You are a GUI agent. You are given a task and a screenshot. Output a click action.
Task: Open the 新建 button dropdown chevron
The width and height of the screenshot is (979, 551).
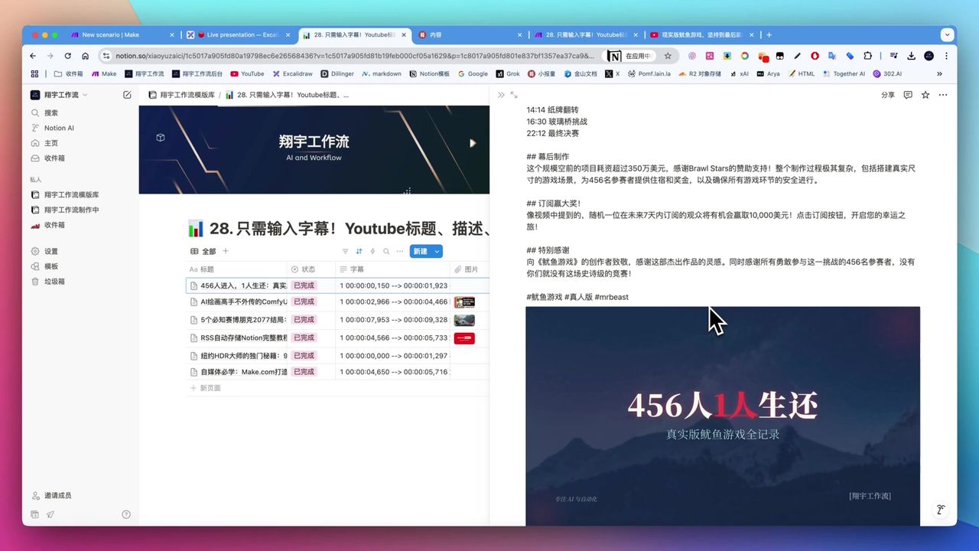435,251
